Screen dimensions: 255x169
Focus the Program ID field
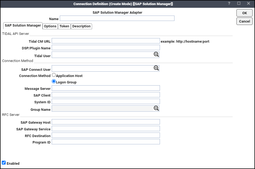pyautogui.click(x=106, y=142)
